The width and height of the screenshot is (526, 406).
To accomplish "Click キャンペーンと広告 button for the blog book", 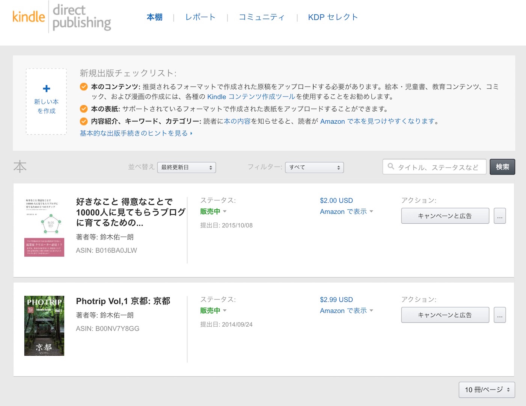I will [445, 216].
